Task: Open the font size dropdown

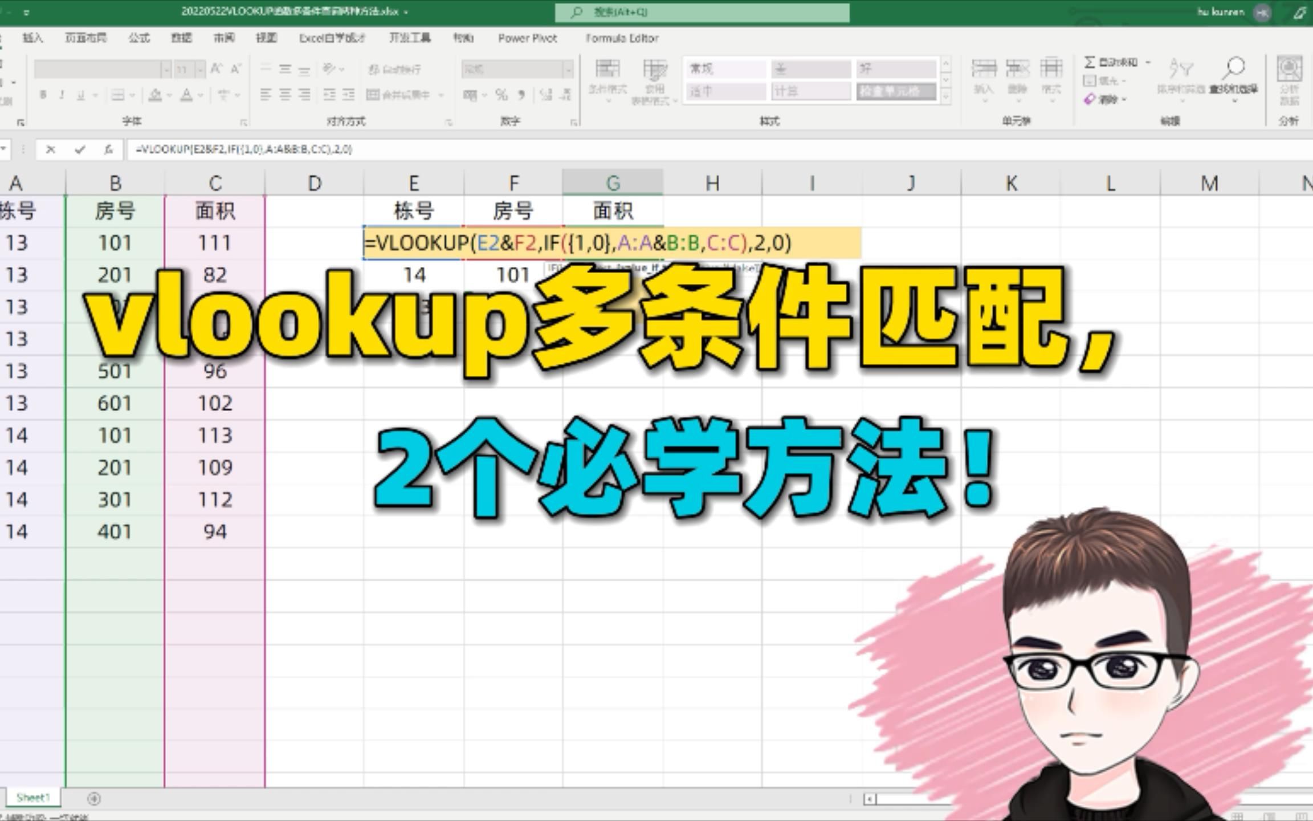Action: 201,70
